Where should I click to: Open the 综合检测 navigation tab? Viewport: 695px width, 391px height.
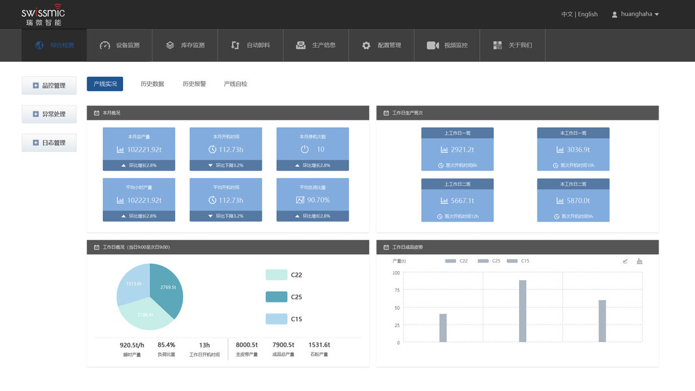coord(54,45)
